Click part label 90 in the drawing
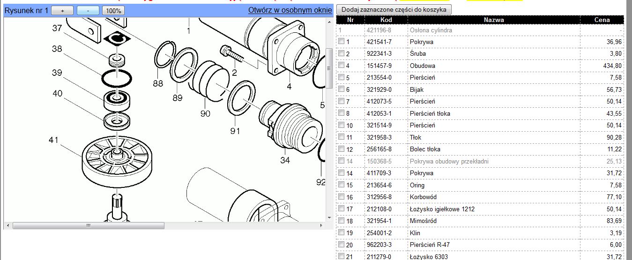Screen dimensions: 632x260 [205, 113]
